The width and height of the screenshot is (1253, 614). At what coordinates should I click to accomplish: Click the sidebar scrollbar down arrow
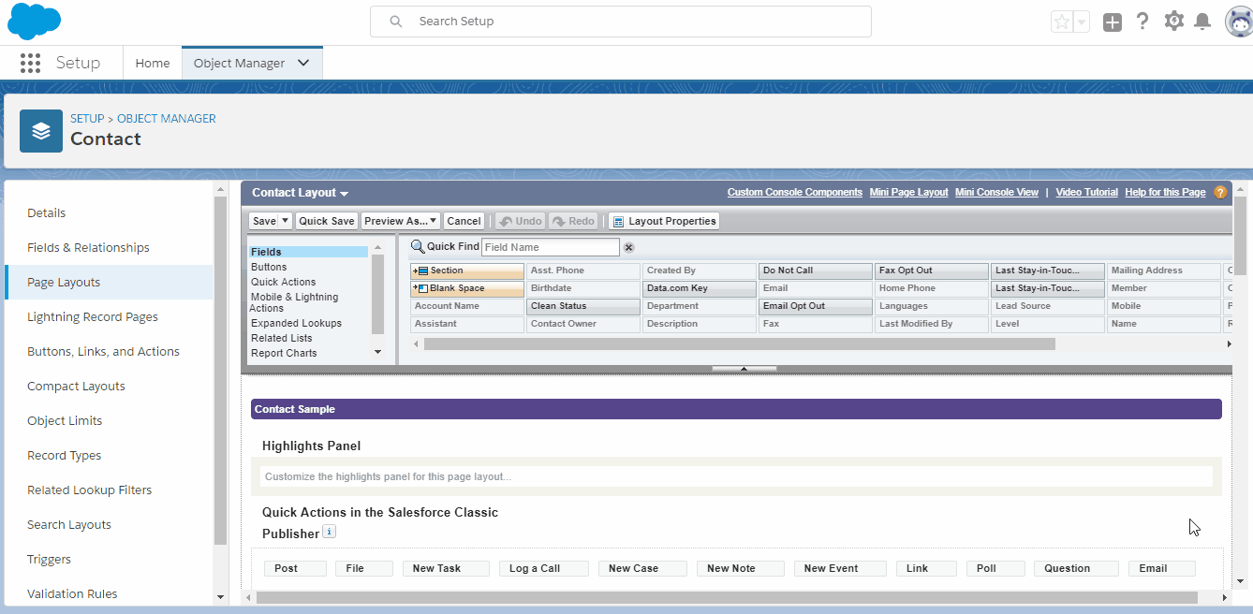tap(221, 596)
